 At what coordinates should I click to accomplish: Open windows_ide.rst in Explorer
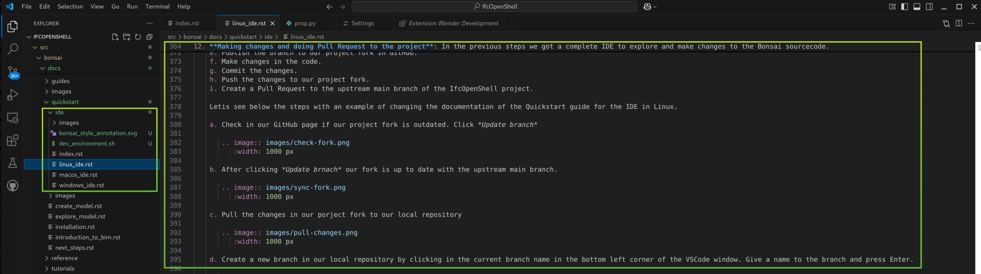tap(81, 185)
